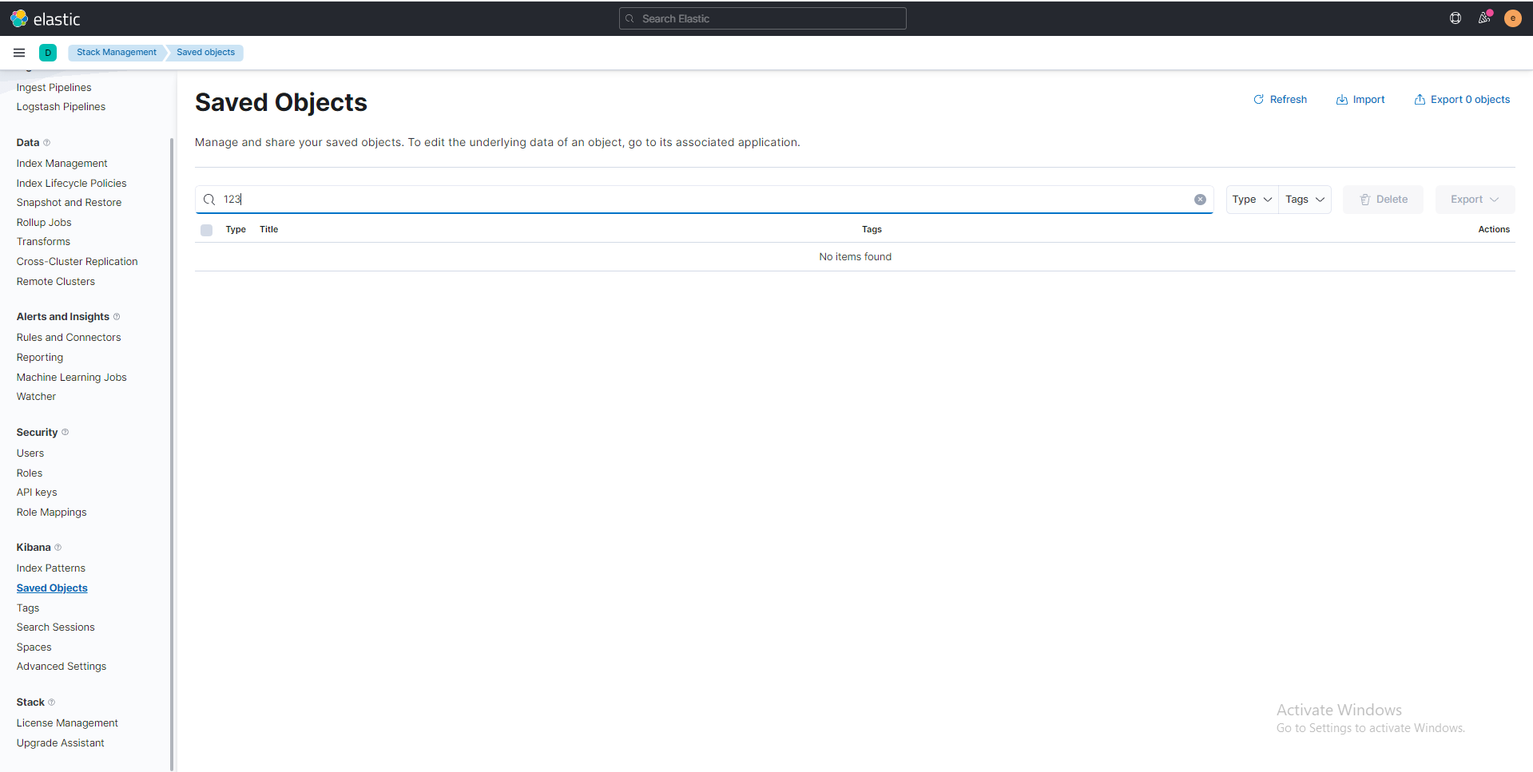Open the hamburger navigation menu
Viewport: 1533px width, 772px height.
[18, 52]
